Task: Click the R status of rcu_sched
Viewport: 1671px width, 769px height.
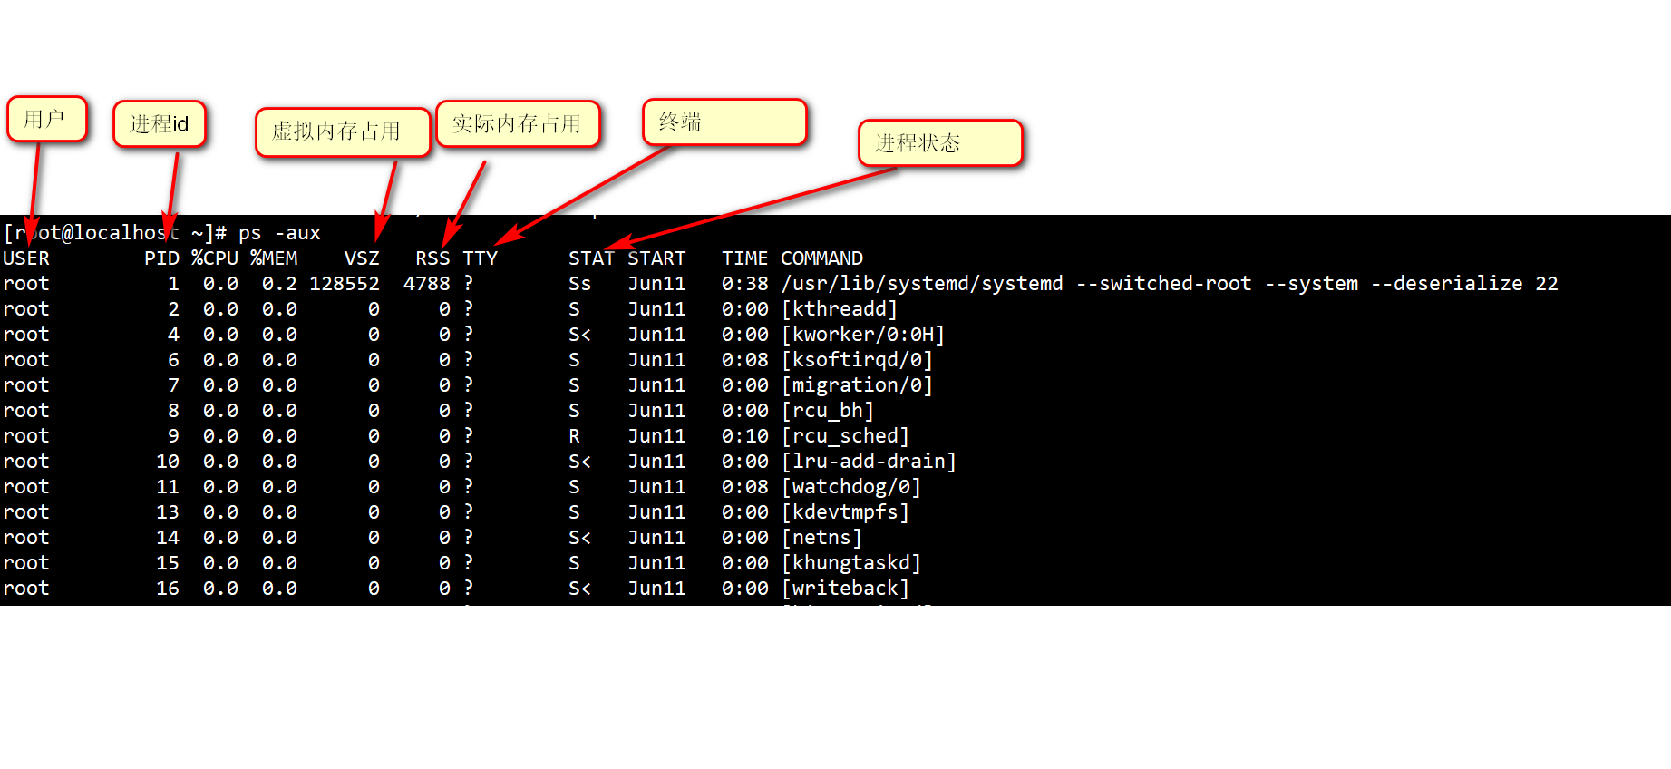Action: (x=574, y=436)
